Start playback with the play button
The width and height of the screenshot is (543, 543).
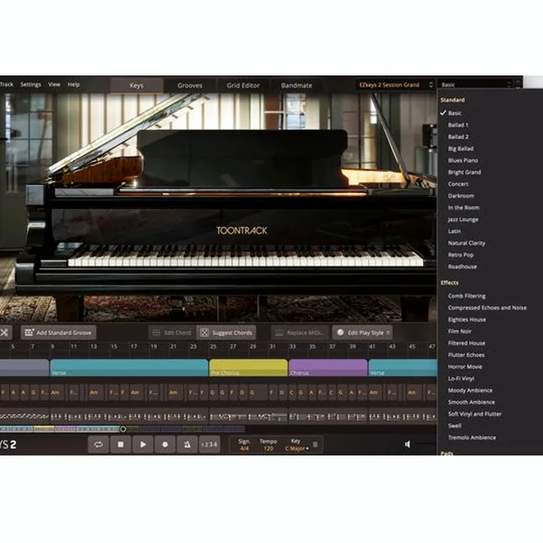(143, 444)
